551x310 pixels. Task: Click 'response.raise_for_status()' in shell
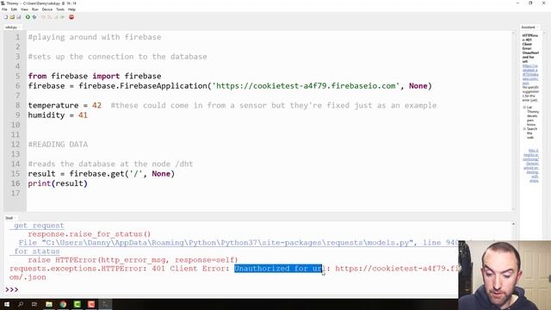90,234
